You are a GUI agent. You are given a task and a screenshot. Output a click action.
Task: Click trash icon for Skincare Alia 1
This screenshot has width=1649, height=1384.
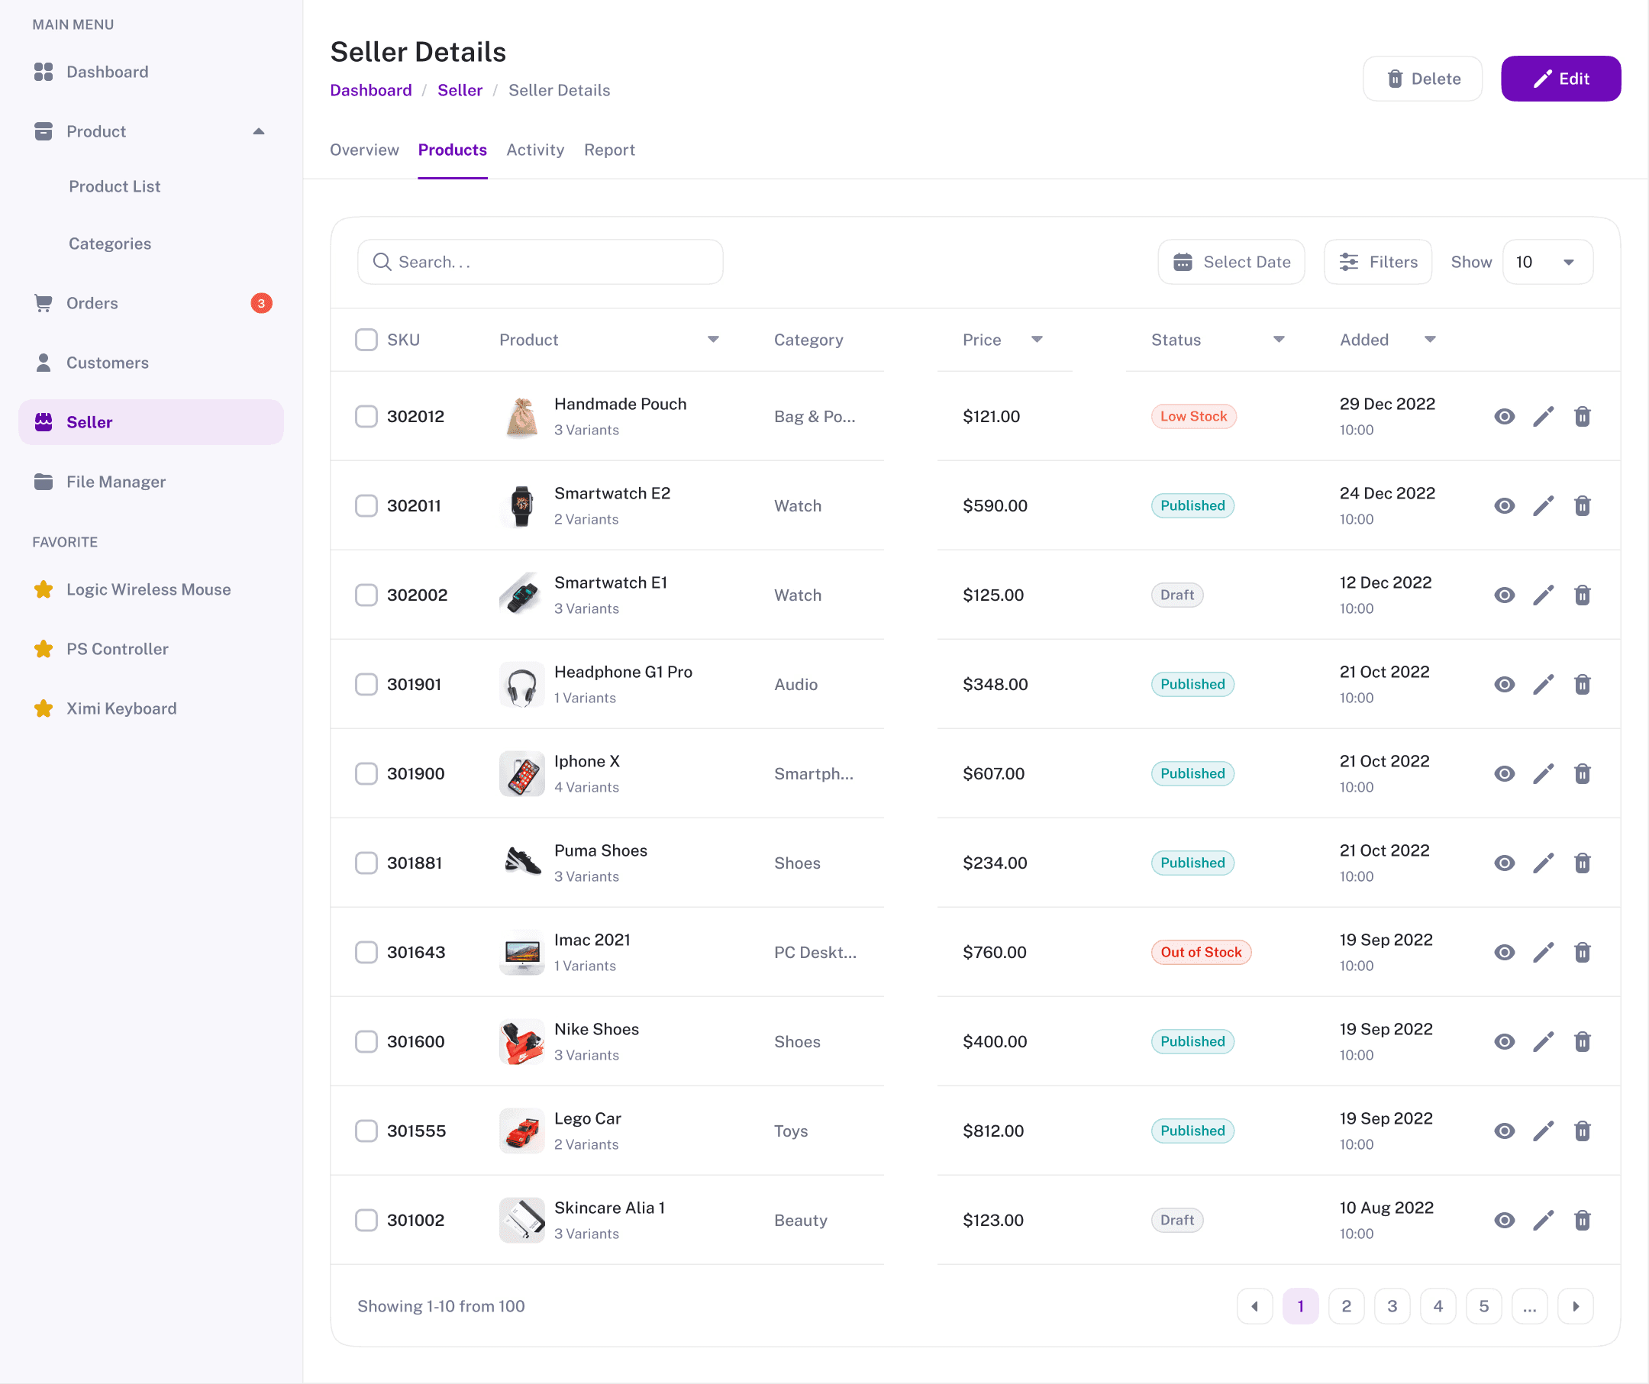click(1583, 1220)
